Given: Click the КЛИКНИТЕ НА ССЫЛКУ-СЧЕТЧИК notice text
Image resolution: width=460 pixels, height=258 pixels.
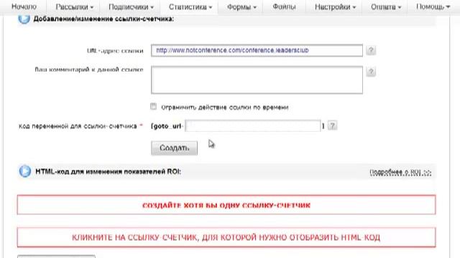Looking at the screenshot, I should (226, 237).
